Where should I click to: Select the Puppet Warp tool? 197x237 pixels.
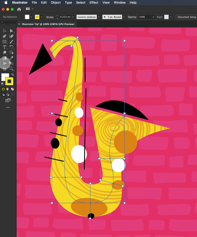pos(5,63)
